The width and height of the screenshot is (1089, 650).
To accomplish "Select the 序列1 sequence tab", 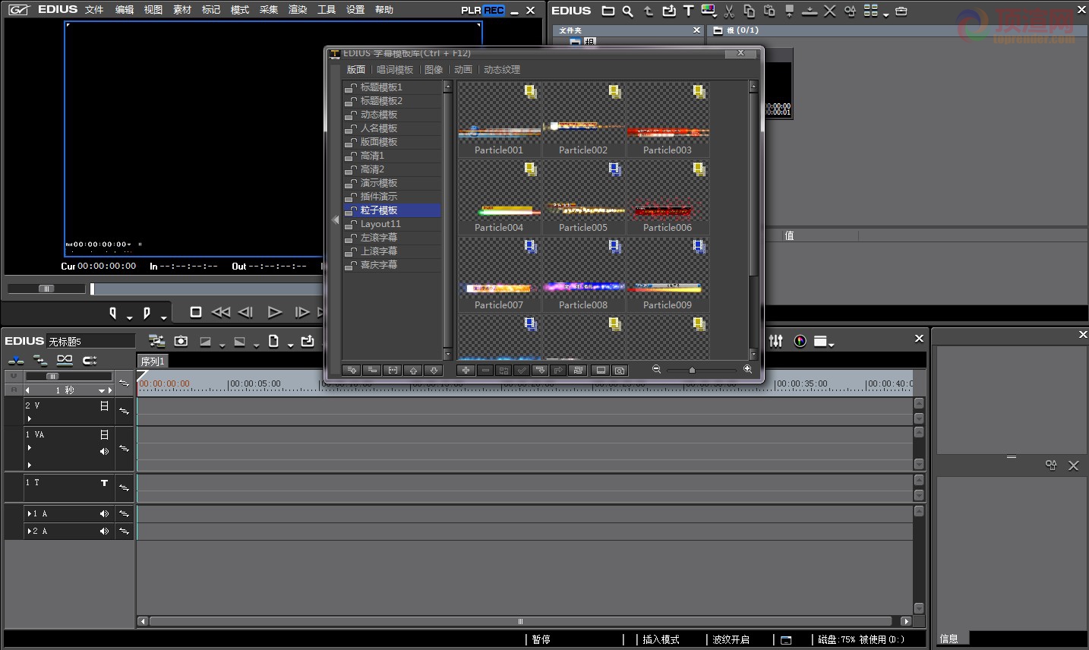I will 153,361.
